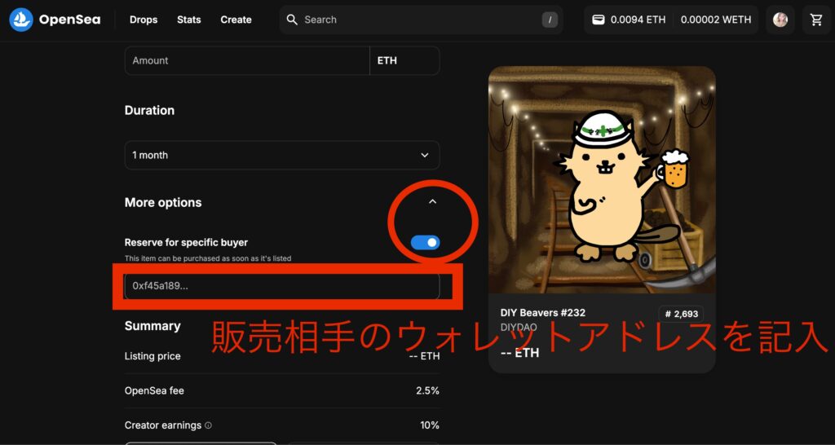Image resolution: width=835 pixels, height=445 pixels.
Task: Open the 1 month duration dropdown
Action: (282, 155)
